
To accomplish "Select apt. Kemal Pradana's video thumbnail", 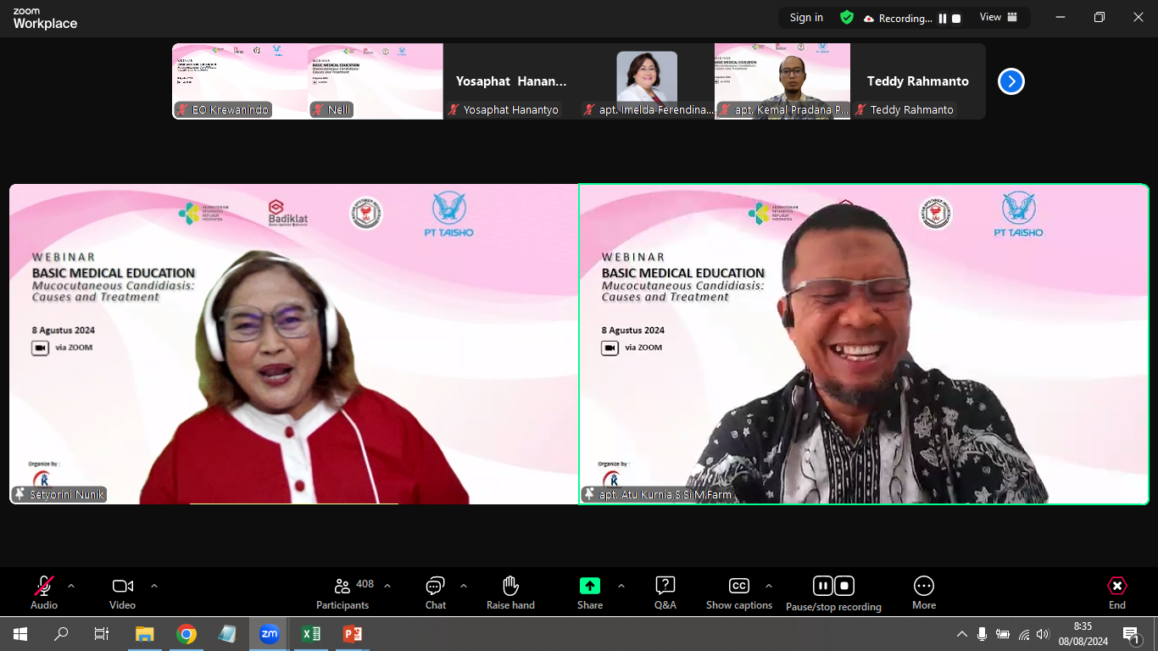I will tap(782, 81).
